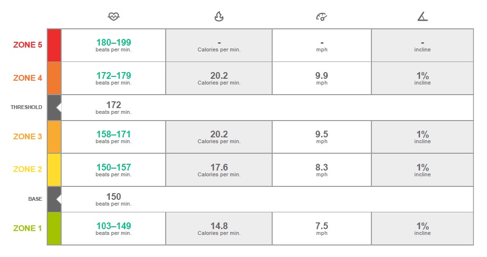Select the Zone 1 7.5 mph cell
The width and height of the screenshot is (487, 257).
click(321, 228)
